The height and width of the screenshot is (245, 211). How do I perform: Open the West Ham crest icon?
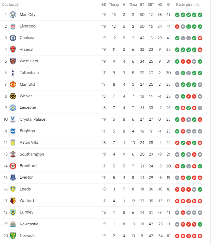13,61
